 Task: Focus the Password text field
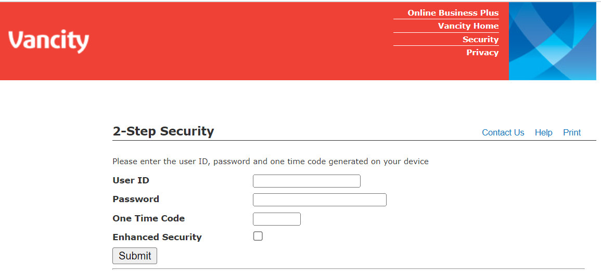point(319,200)
